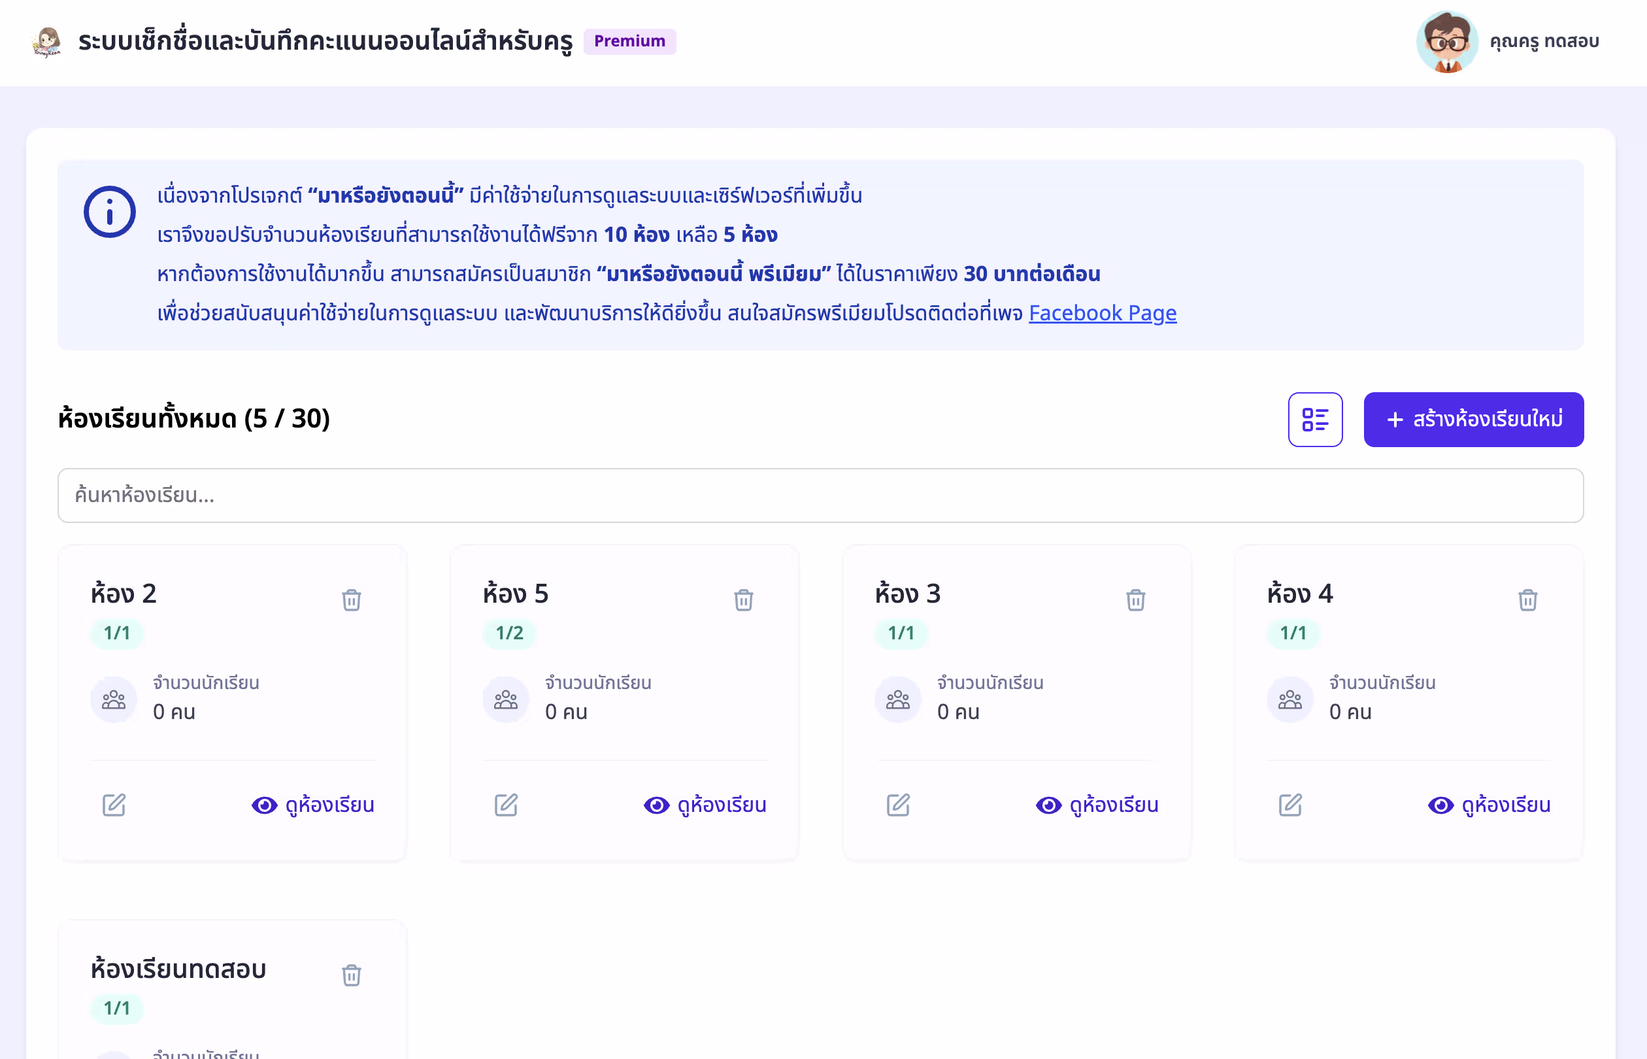Create a new classroom with สร้างห้องเรียนใหม่

(1473, 420)
